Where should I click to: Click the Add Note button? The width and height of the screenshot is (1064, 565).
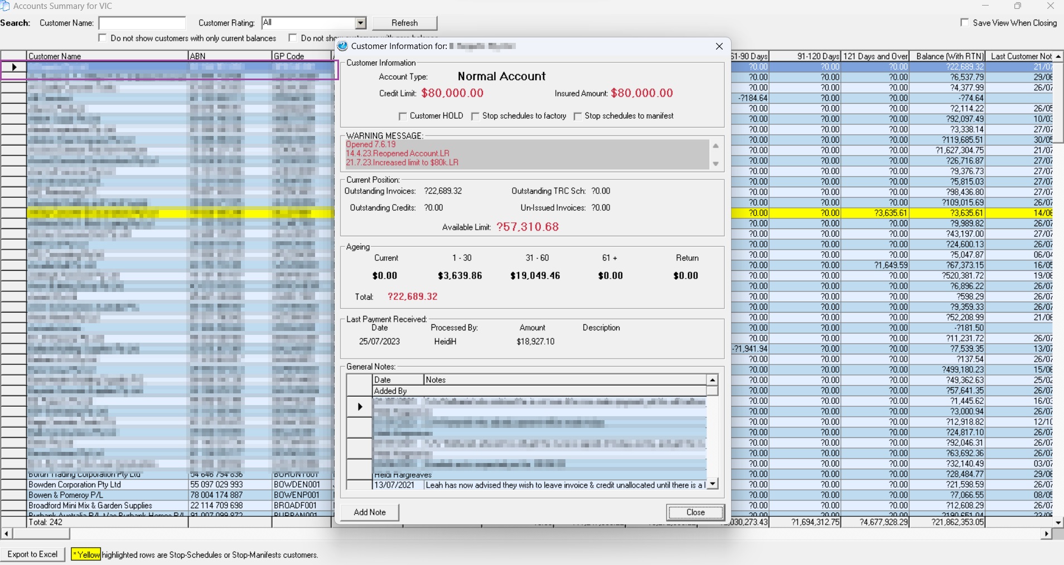(369, 512)
